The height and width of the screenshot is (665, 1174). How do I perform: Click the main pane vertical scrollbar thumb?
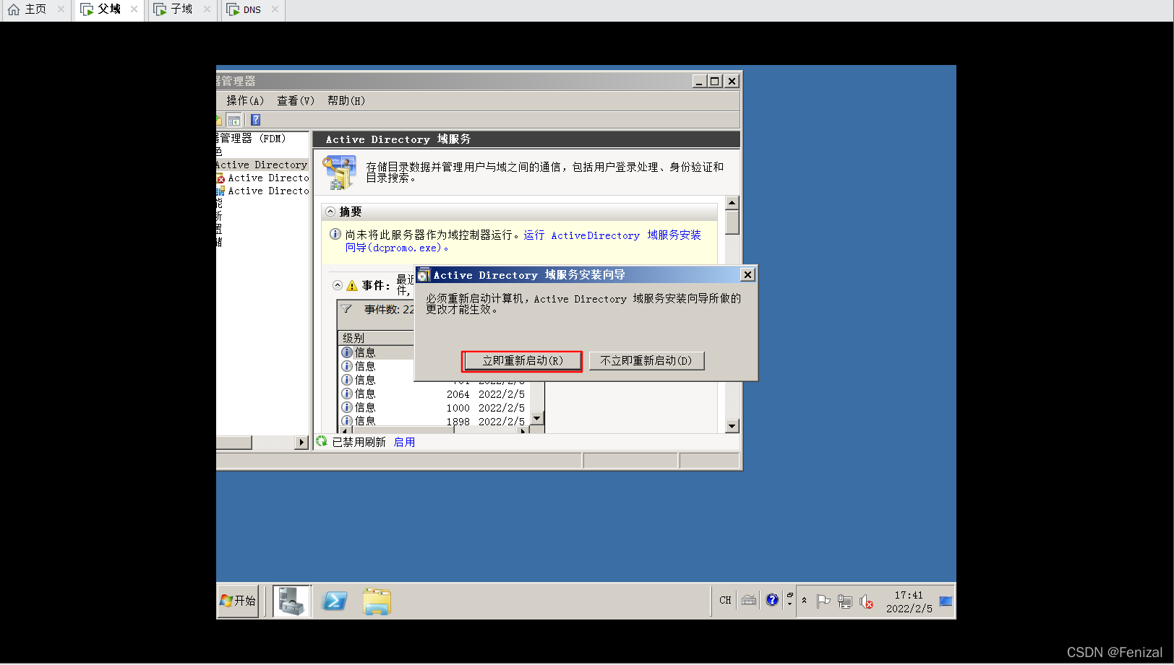tap(732, 222)
